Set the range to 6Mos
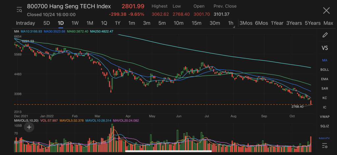 [261, 23]
